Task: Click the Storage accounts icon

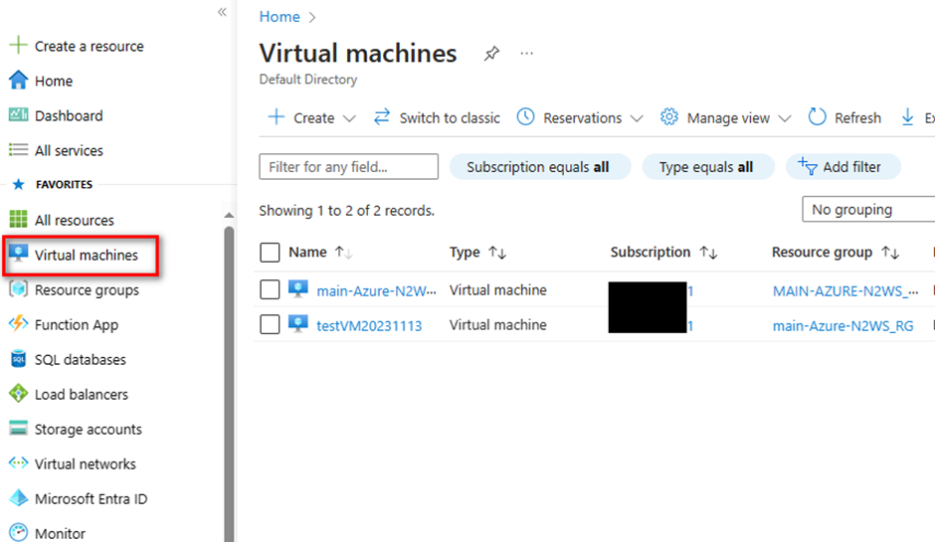Action: pos(19,428)
